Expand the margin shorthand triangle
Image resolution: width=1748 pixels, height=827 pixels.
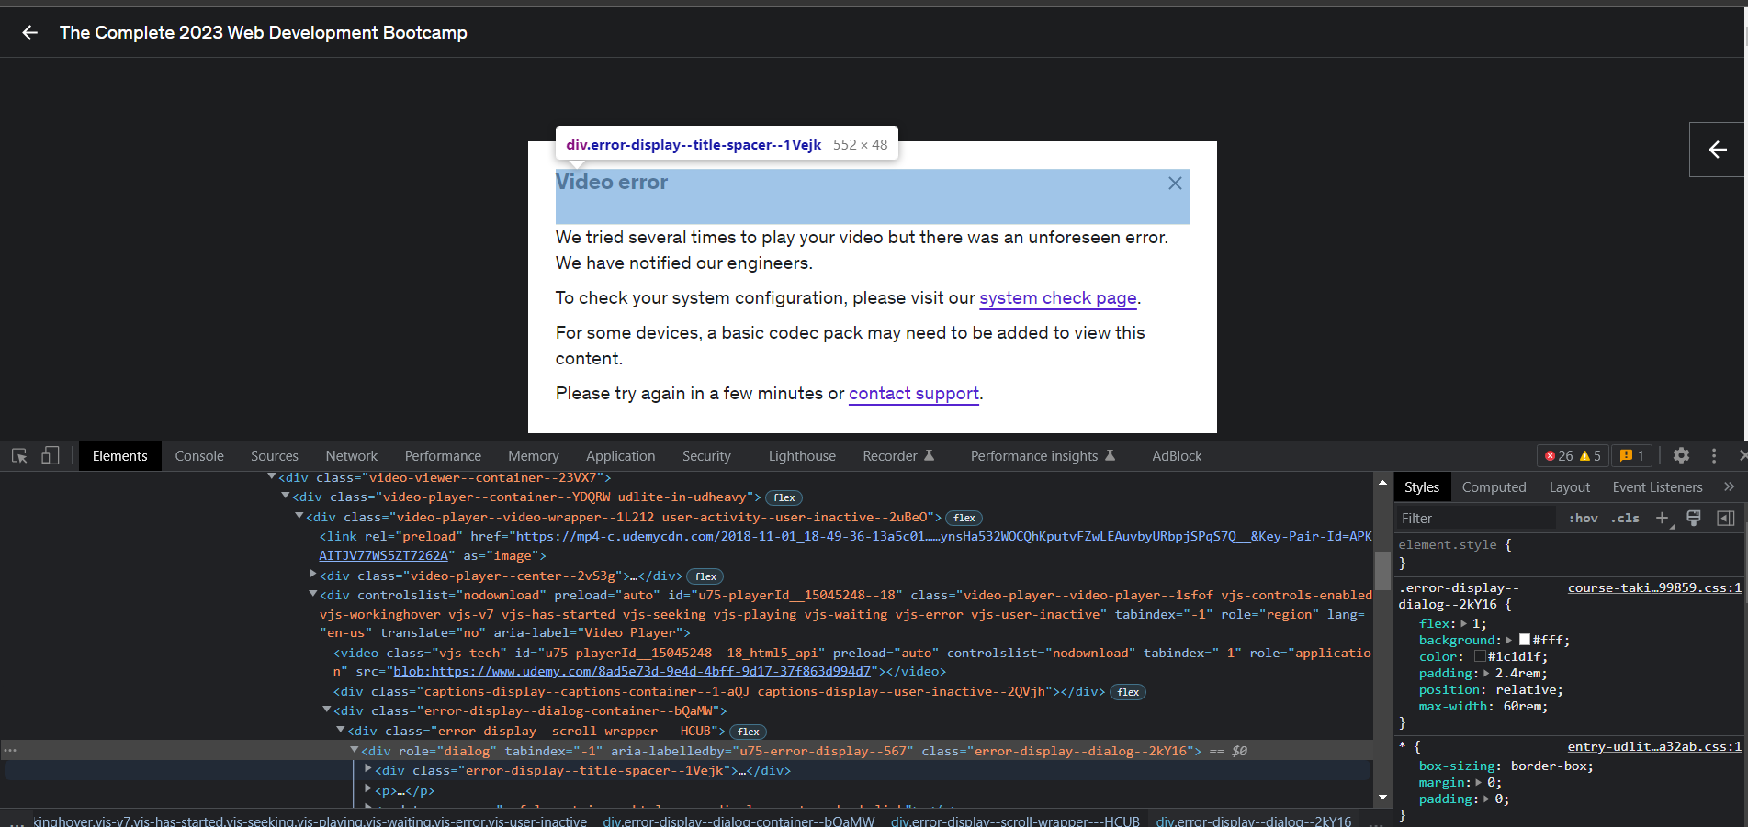1478,783
